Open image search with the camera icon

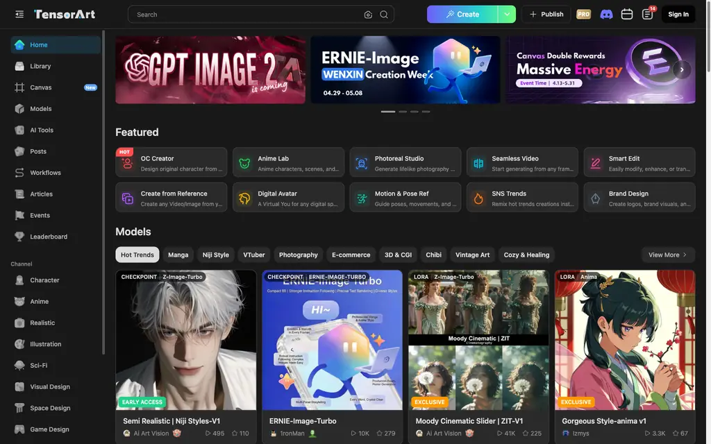tap(368, 15)
